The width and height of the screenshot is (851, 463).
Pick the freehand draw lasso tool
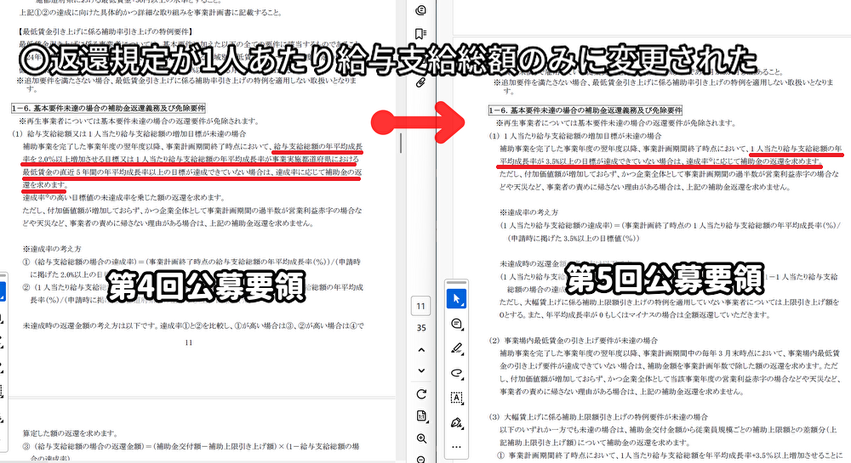tap(456, 373)
